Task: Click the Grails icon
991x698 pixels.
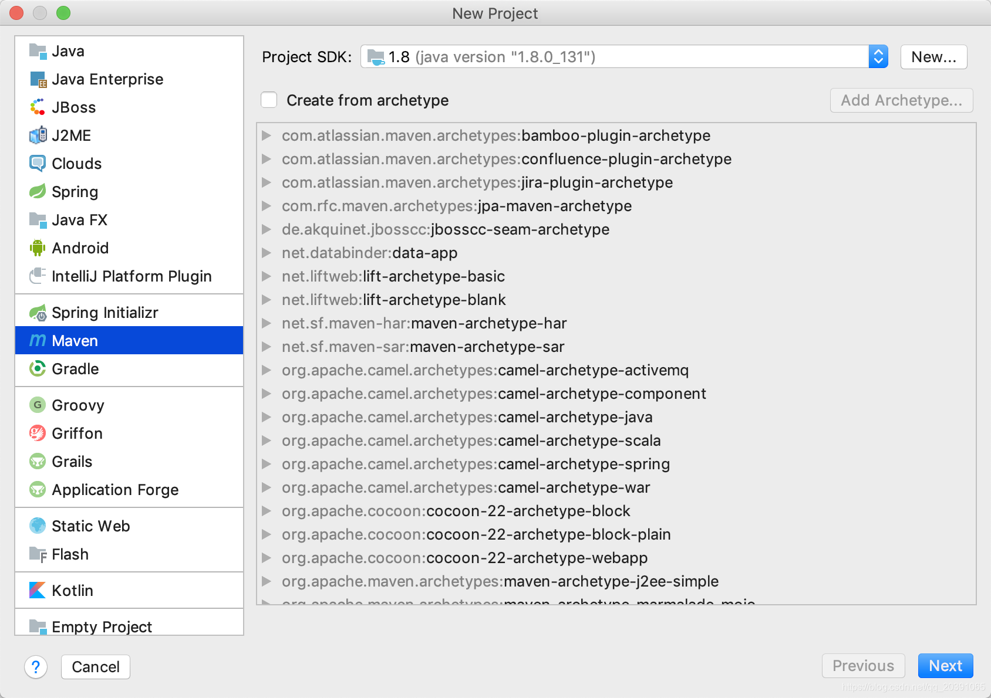Action: pyautogui.click(x=38, y=462)
